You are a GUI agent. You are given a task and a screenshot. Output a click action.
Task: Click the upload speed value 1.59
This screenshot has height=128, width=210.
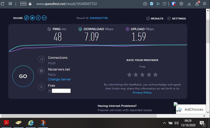139,36
